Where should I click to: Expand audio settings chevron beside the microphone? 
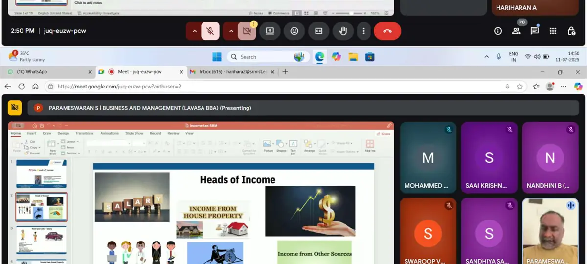pos(194,31)
